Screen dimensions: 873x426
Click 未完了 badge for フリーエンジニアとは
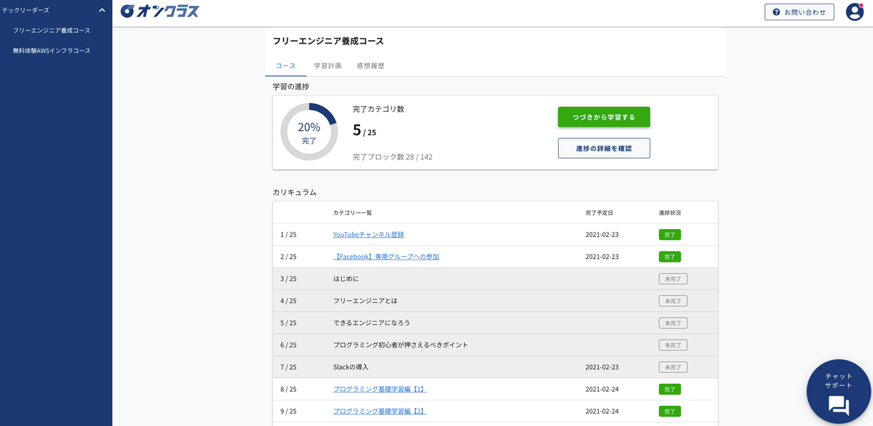(673, 300)
